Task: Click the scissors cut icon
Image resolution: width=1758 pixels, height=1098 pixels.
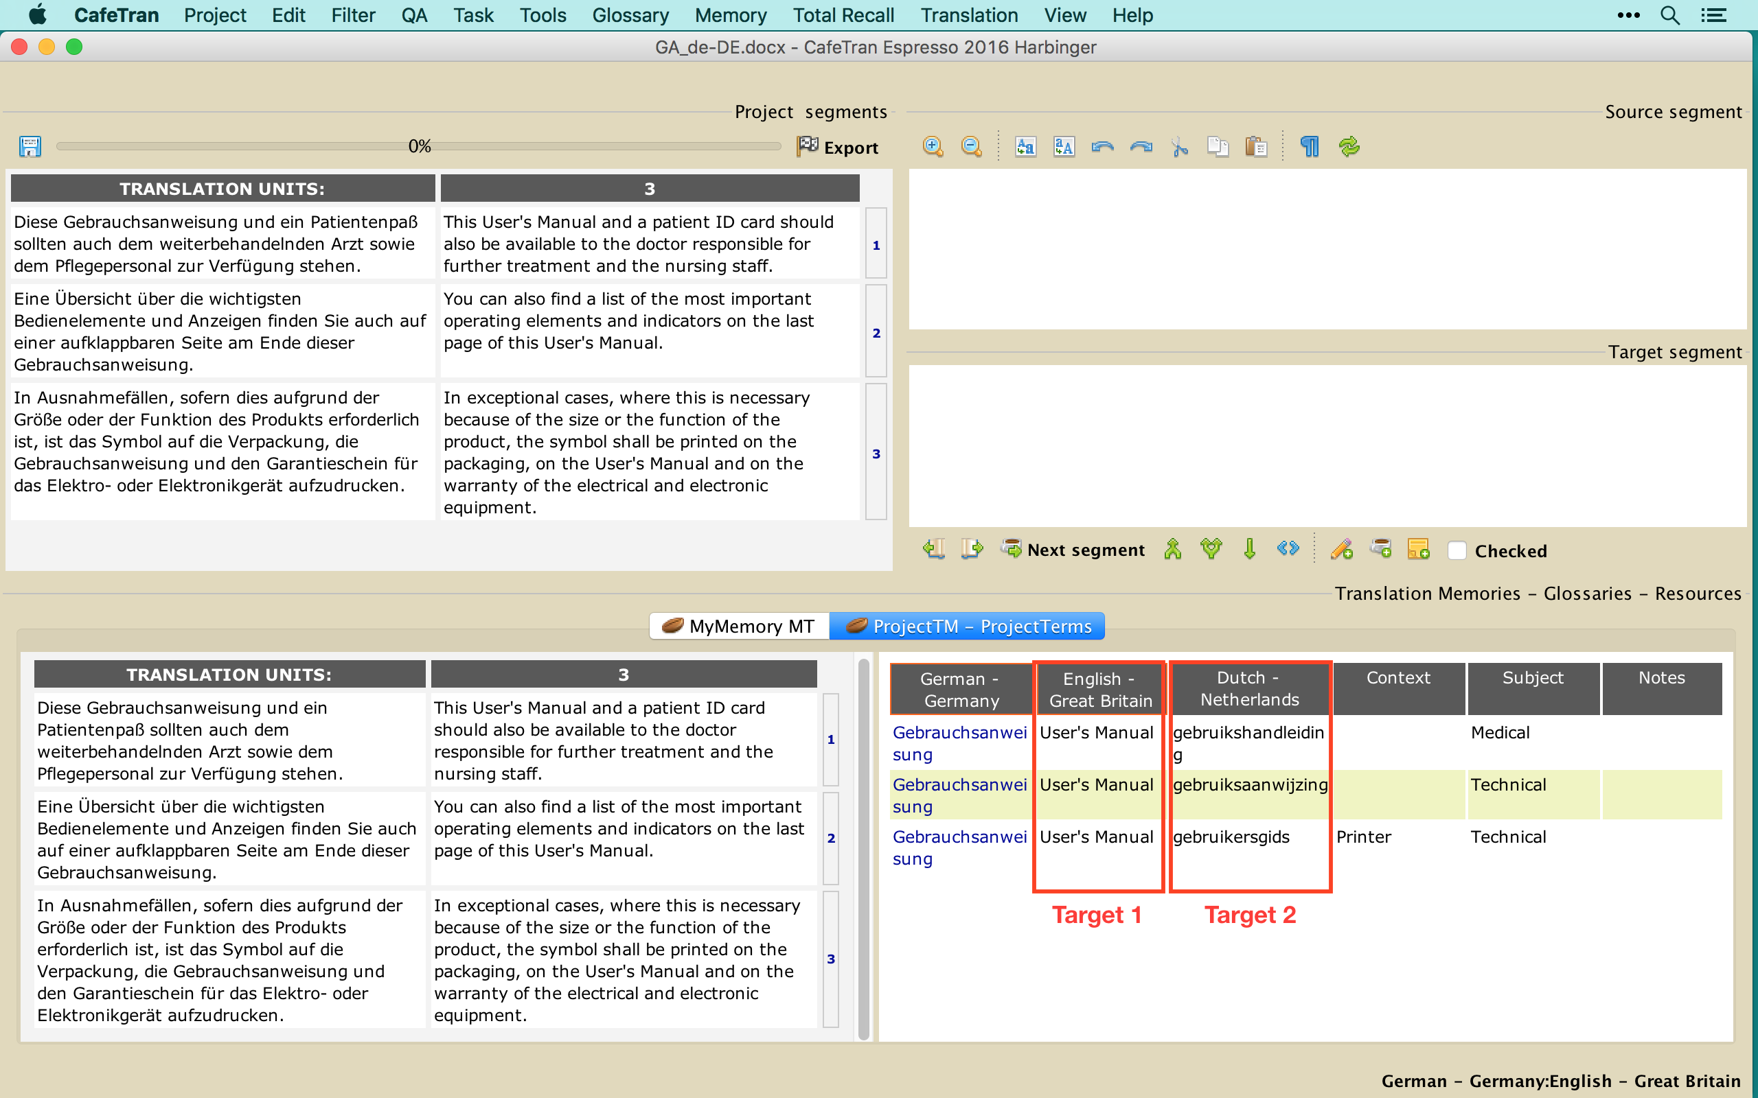Action: click(1180, 147)
